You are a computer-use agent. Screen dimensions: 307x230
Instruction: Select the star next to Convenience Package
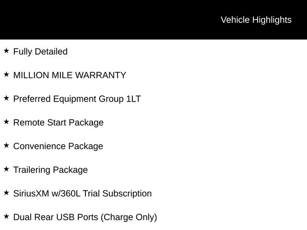coord(6,145)
